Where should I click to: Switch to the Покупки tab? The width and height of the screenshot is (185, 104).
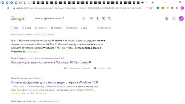point(72,28)
